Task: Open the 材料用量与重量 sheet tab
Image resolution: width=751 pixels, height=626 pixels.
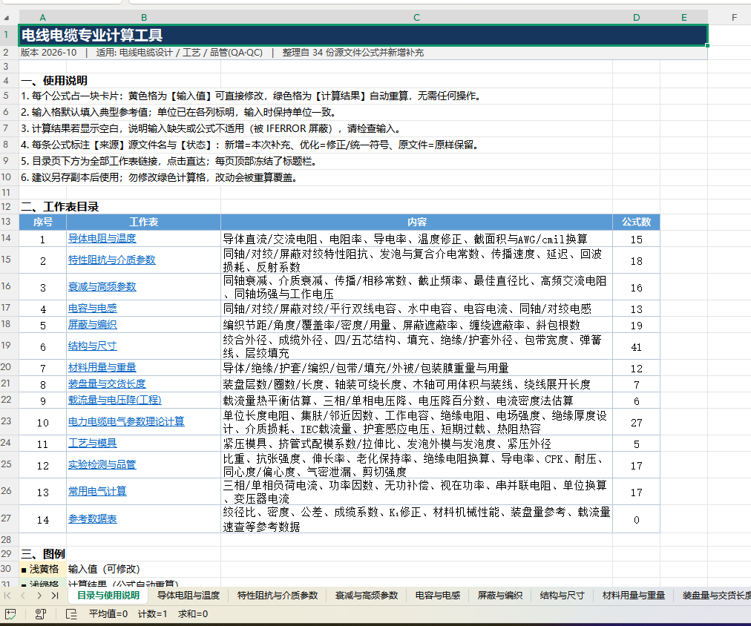Action: pos(634,596)
